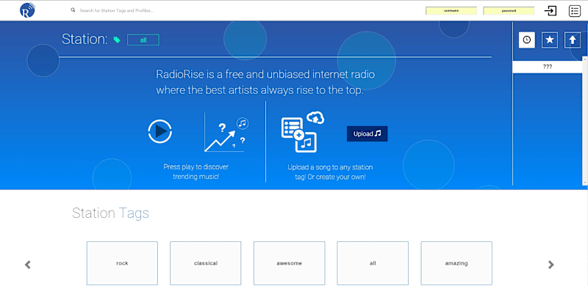This screenshot has height=286, width=588.
Task: Click the green tag icon beside Station
Action: (x=117, y=40)
